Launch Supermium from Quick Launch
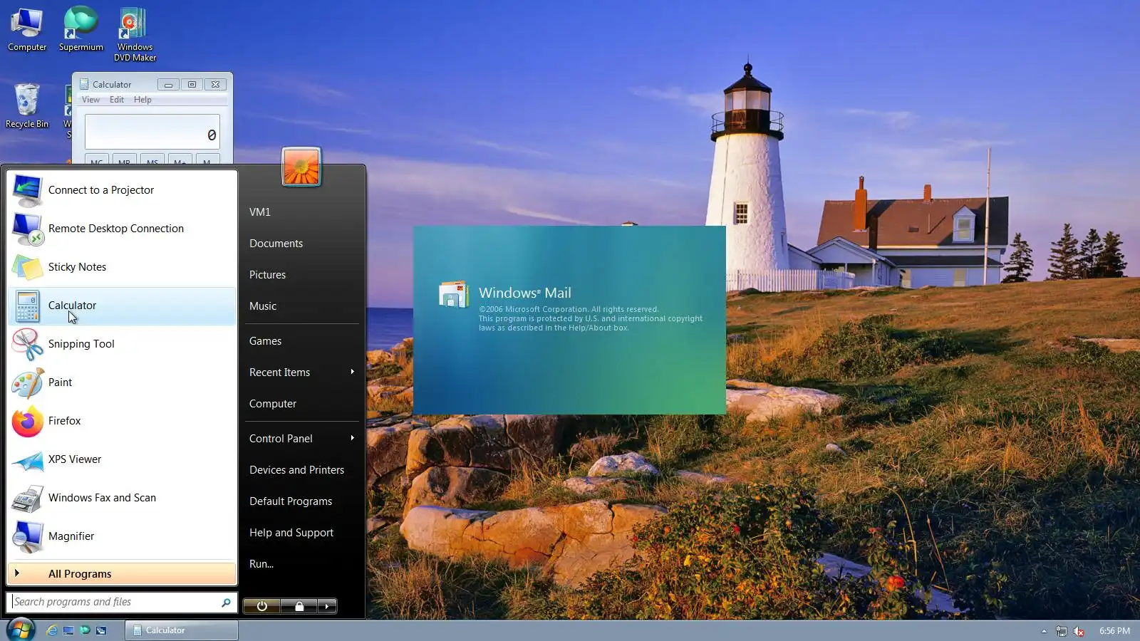 coord(85,630)
